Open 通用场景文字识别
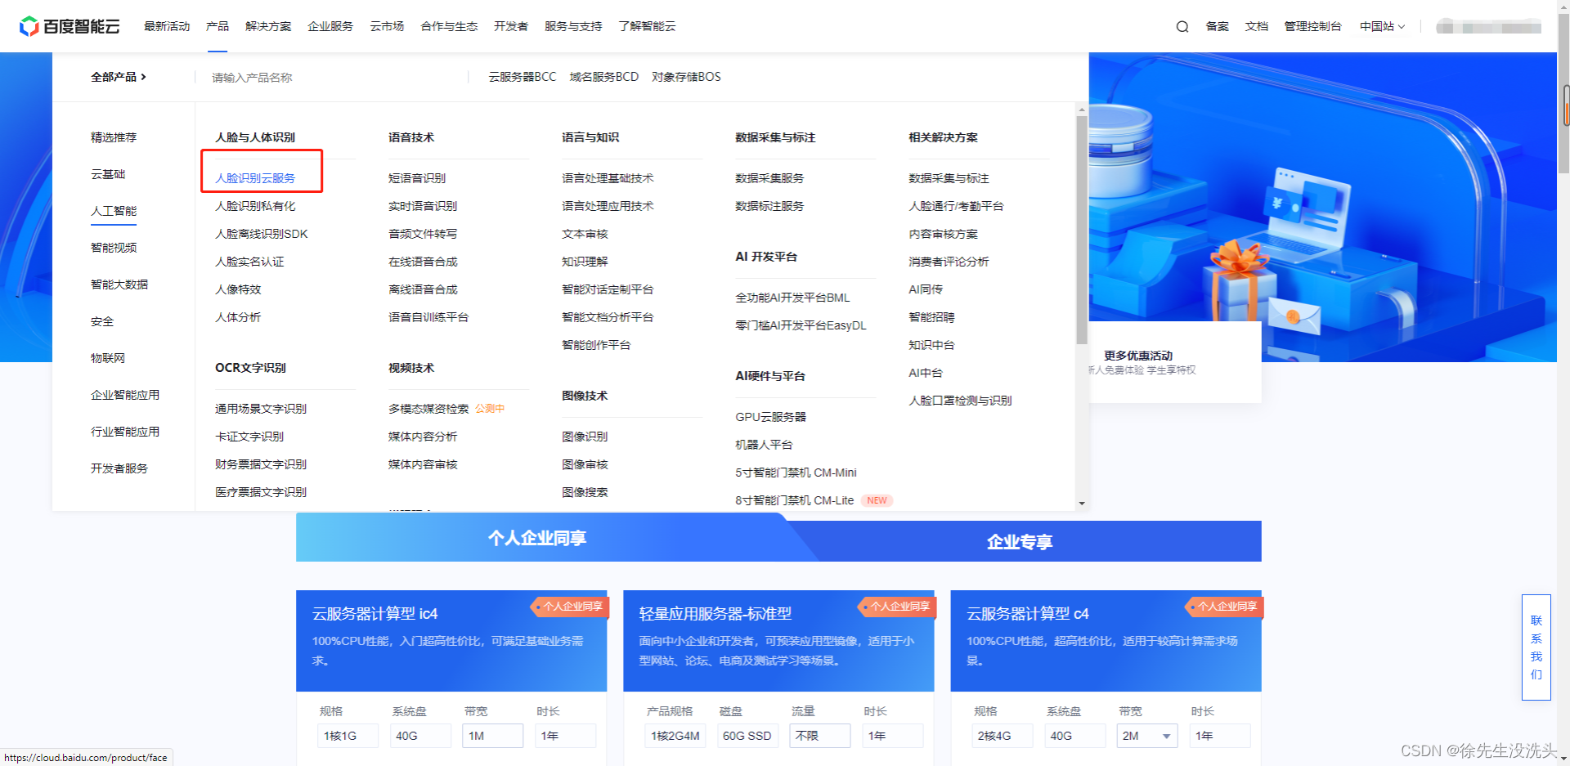The width and height of the screenshot is (1570, 766). [261, 409]
